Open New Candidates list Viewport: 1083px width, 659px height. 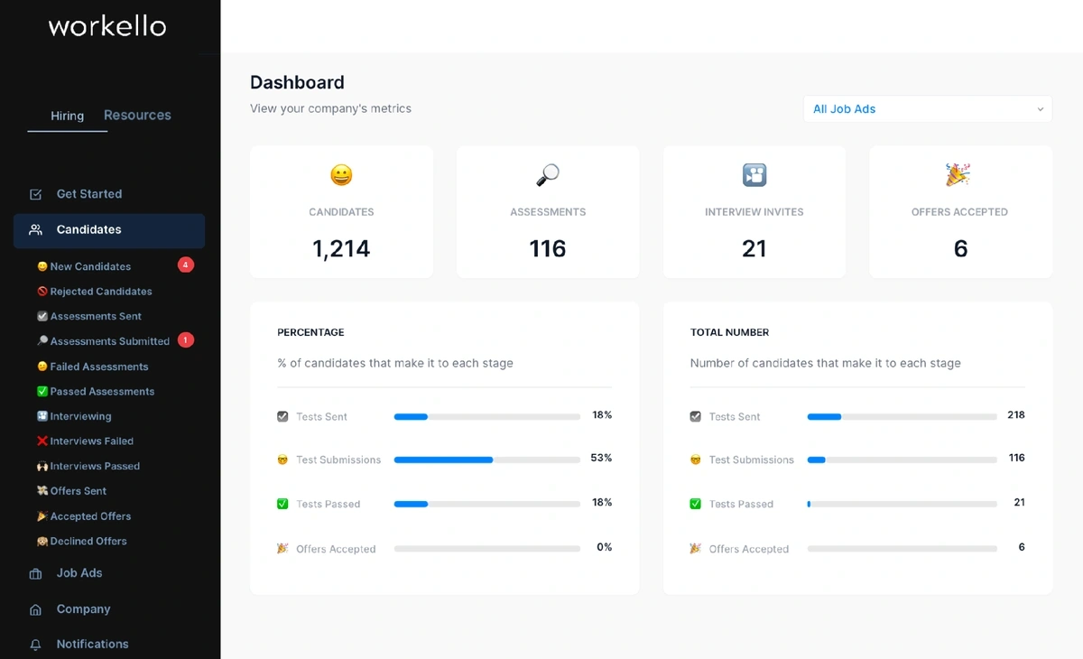(x=90, y=266)
